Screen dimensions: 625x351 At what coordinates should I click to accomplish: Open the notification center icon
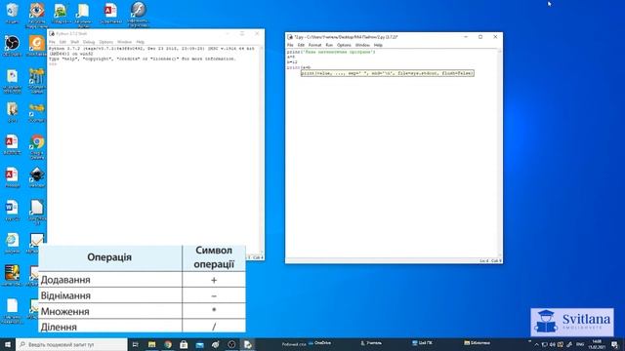615,344
